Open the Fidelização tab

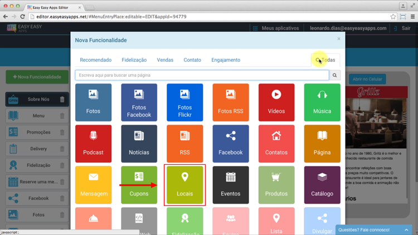click(x=134, y=60)
